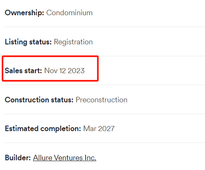Screen dimensions: 205x170
Task: Click the Sales start label
Action: (23, 71)
